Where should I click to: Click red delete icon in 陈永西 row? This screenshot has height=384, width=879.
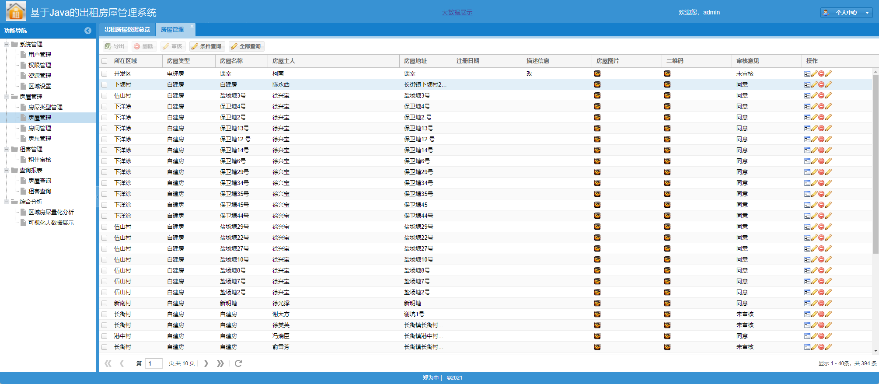[821, 84]
